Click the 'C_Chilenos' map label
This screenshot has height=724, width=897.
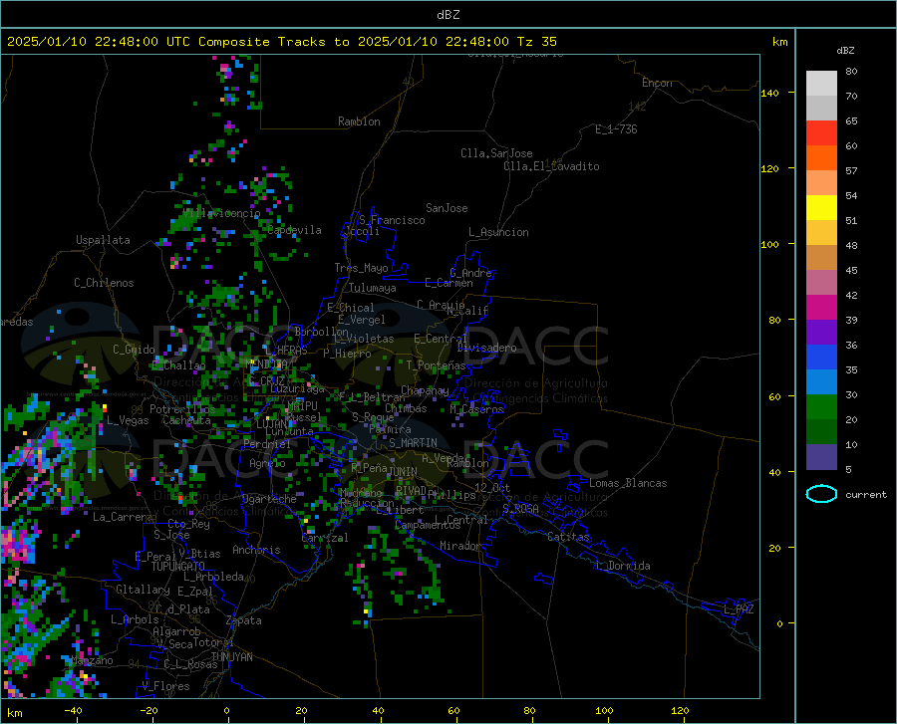click(x=104, y=283)
